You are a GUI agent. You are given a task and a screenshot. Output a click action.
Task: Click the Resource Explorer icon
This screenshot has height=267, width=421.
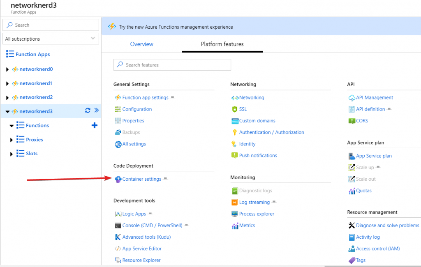click(118, 260)
